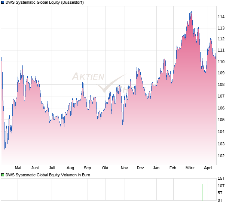Click the 109 price label on y-axis

pos(221,73)
